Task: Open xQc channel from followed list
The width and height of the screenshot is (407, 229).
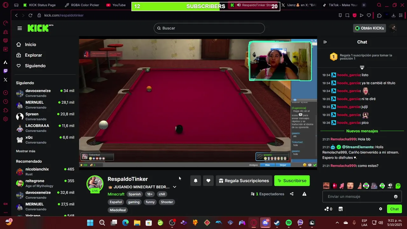Action: coord(45,140)
